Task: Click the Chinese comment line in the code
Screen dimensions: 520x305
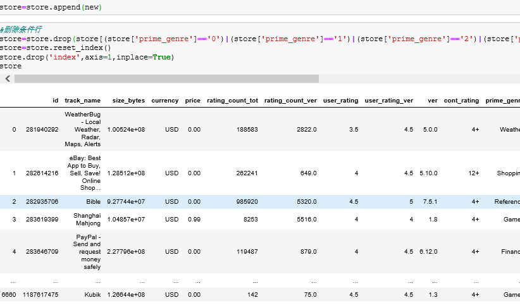Action: pos(22,30)
